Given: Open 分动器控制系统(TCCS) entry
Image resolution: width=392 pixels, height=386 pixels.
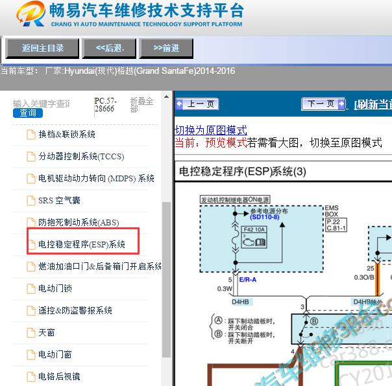Looking at the screenshot, I should click(81, 157).
